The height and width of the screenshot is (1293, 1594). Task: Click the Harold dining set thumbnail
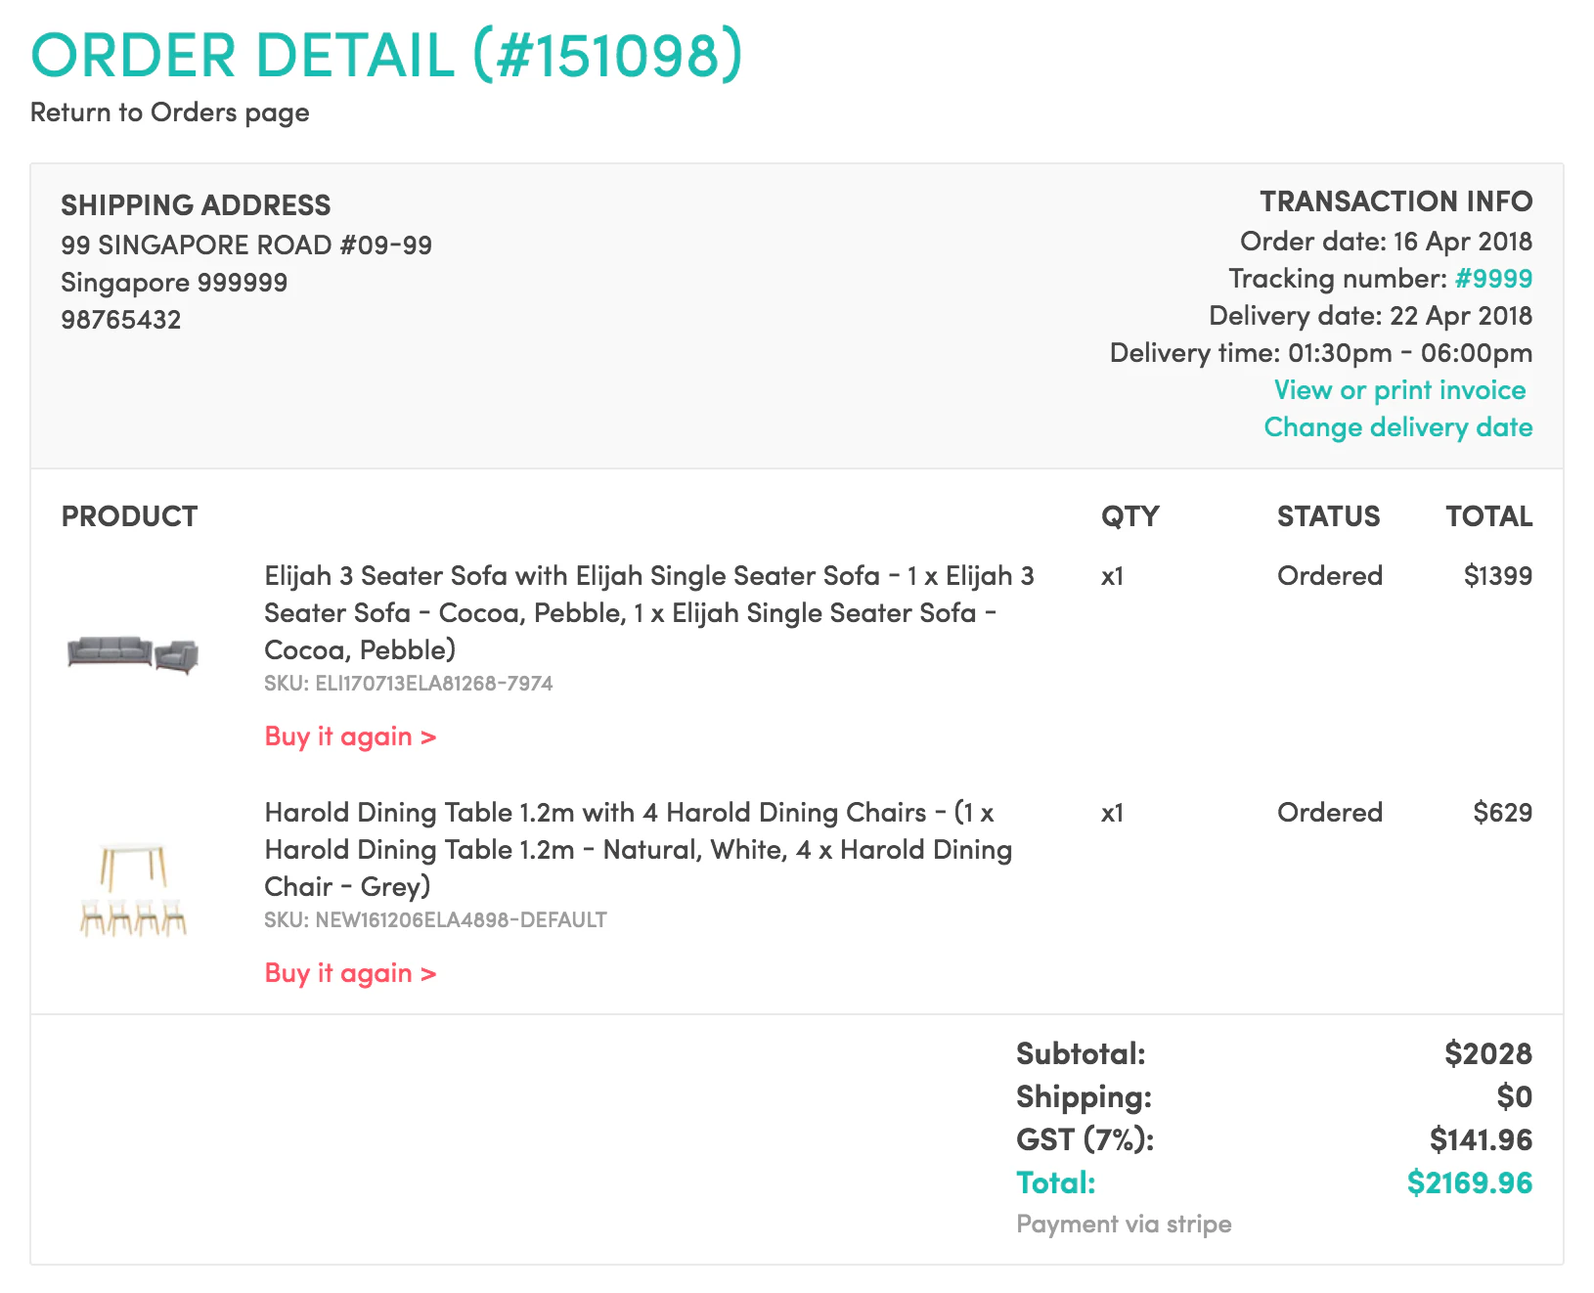(x=133, y=890)
